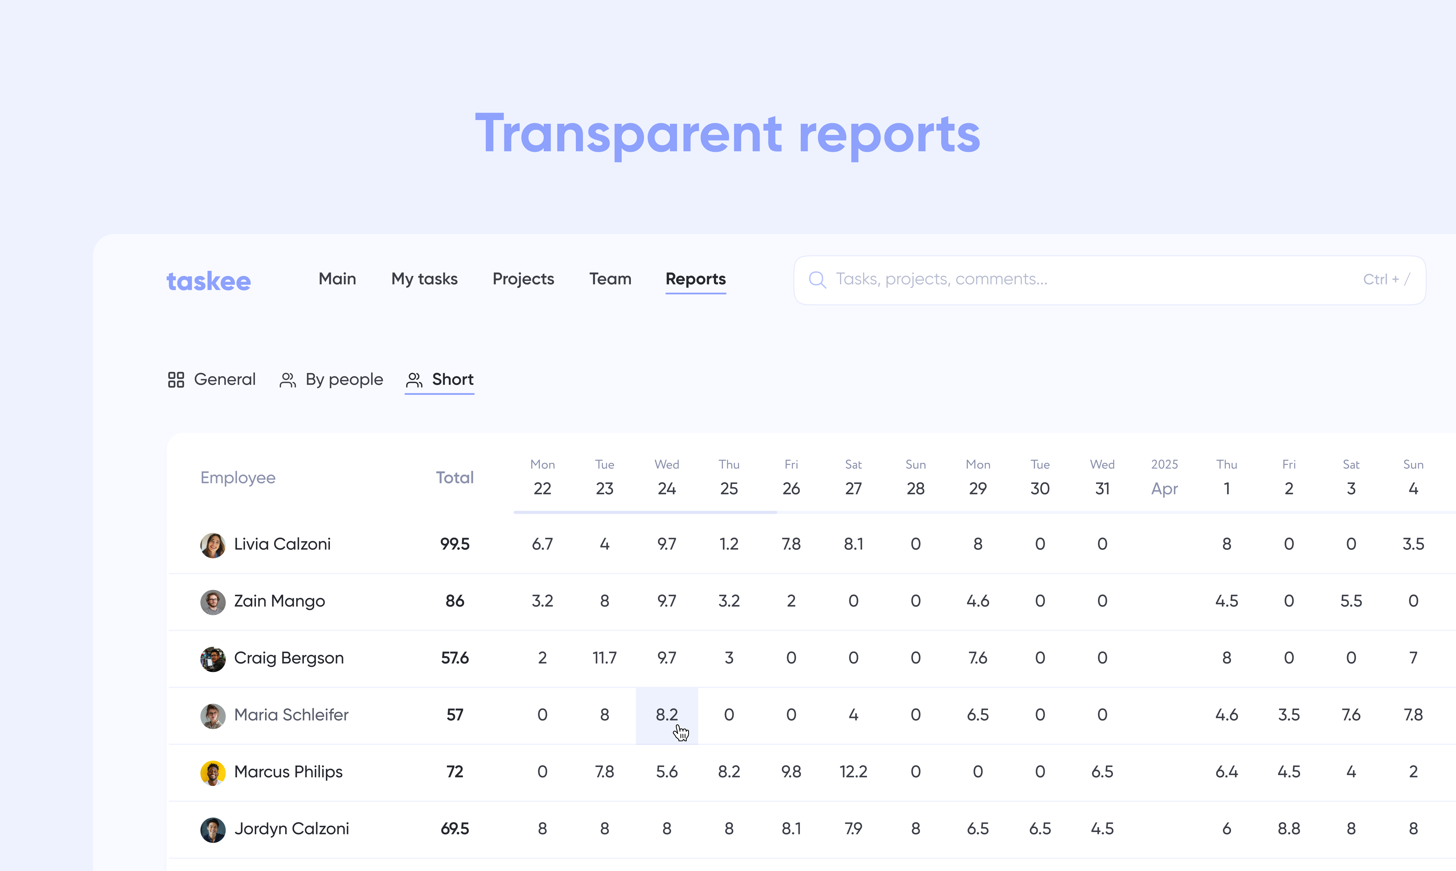
Task: Select the Mon 29 date column
Action: point(978,478)
